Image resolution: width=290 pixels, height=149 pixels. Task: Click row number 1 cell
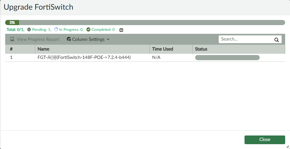[11, 58]
